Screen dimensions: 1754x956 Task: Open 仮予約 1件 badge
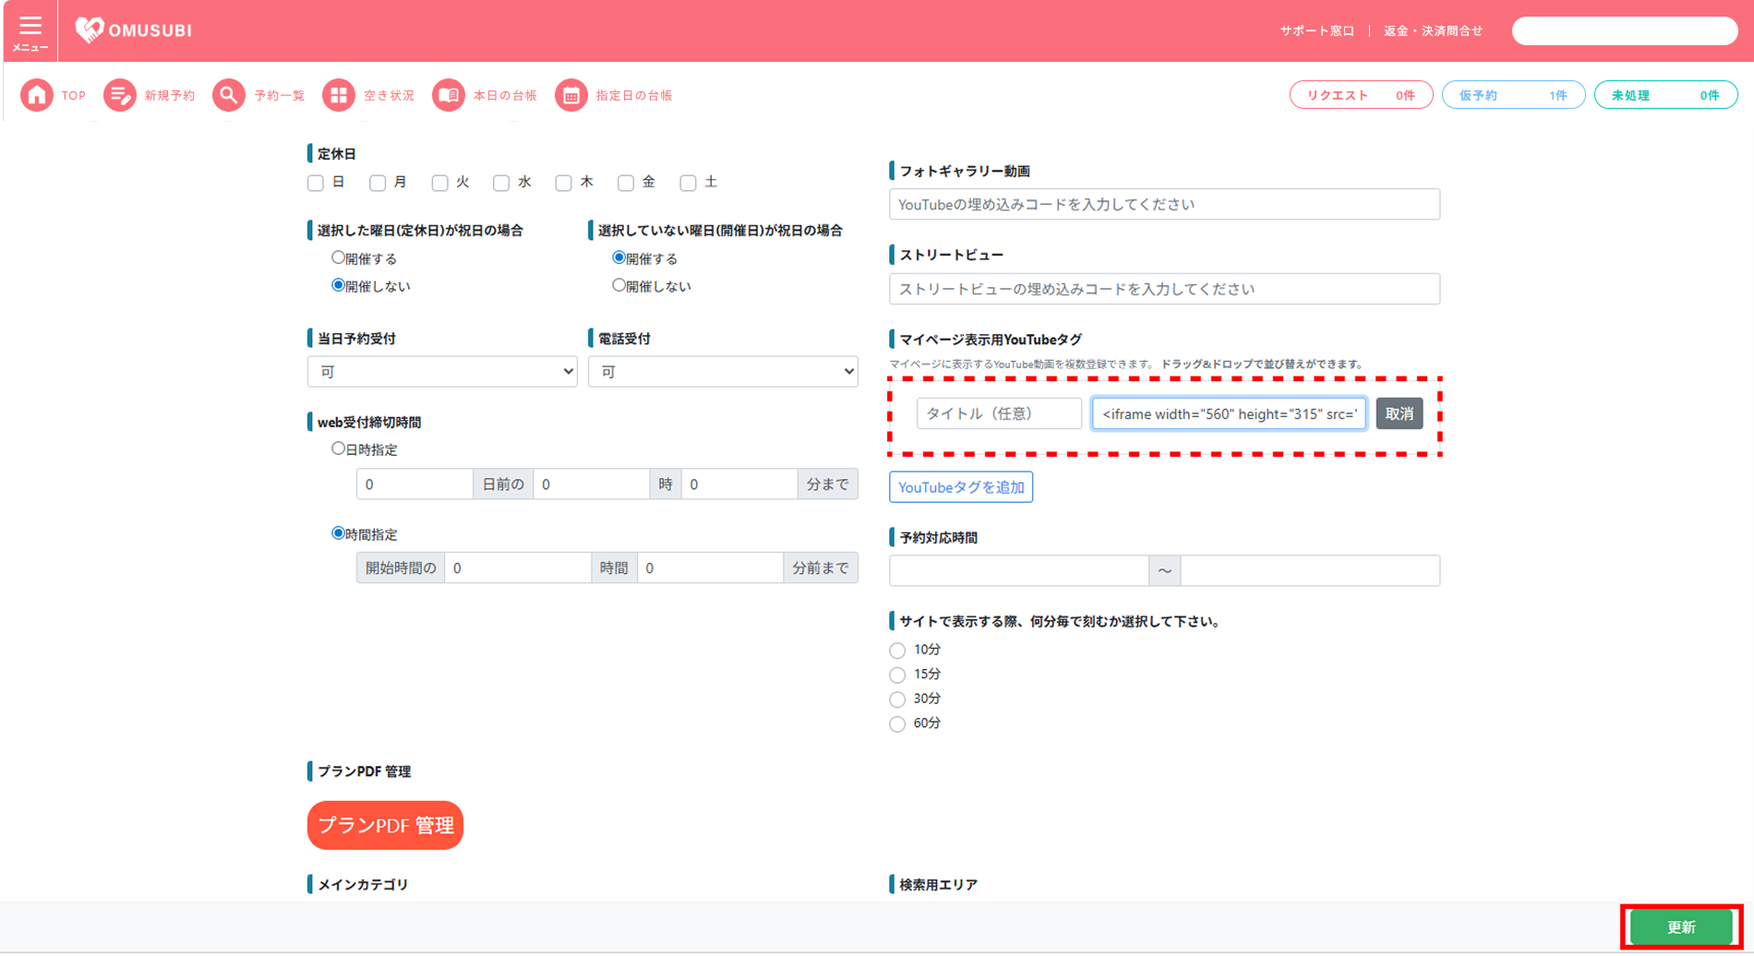coord(1513,95)
